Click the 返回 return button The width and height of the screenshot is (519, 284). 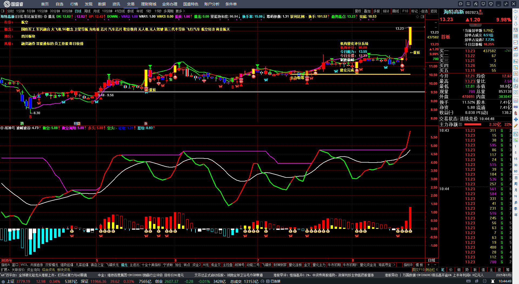(434, 11)
